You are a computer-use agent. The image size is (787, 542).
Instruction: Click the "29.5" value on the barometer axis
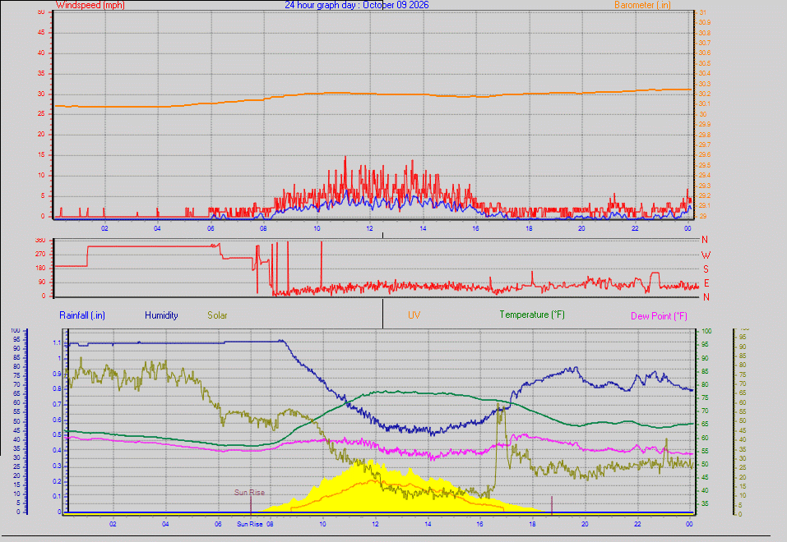tap(705, 165)
